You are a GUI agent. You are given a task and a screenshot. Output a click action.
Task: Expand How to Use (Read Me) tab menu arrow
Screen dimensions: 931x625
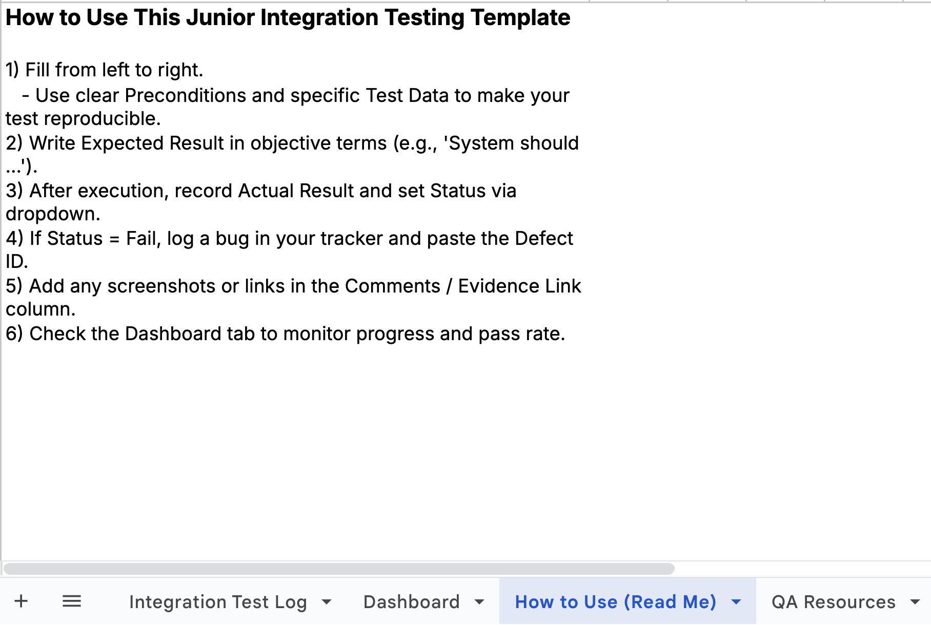[x=736, y=602]
